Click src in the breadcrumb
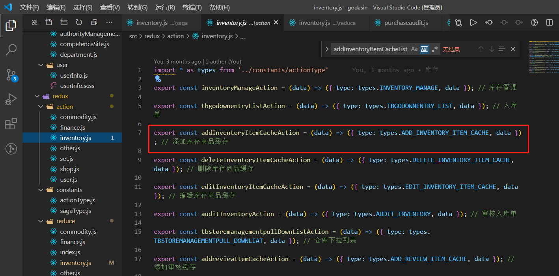 (133, 36)
